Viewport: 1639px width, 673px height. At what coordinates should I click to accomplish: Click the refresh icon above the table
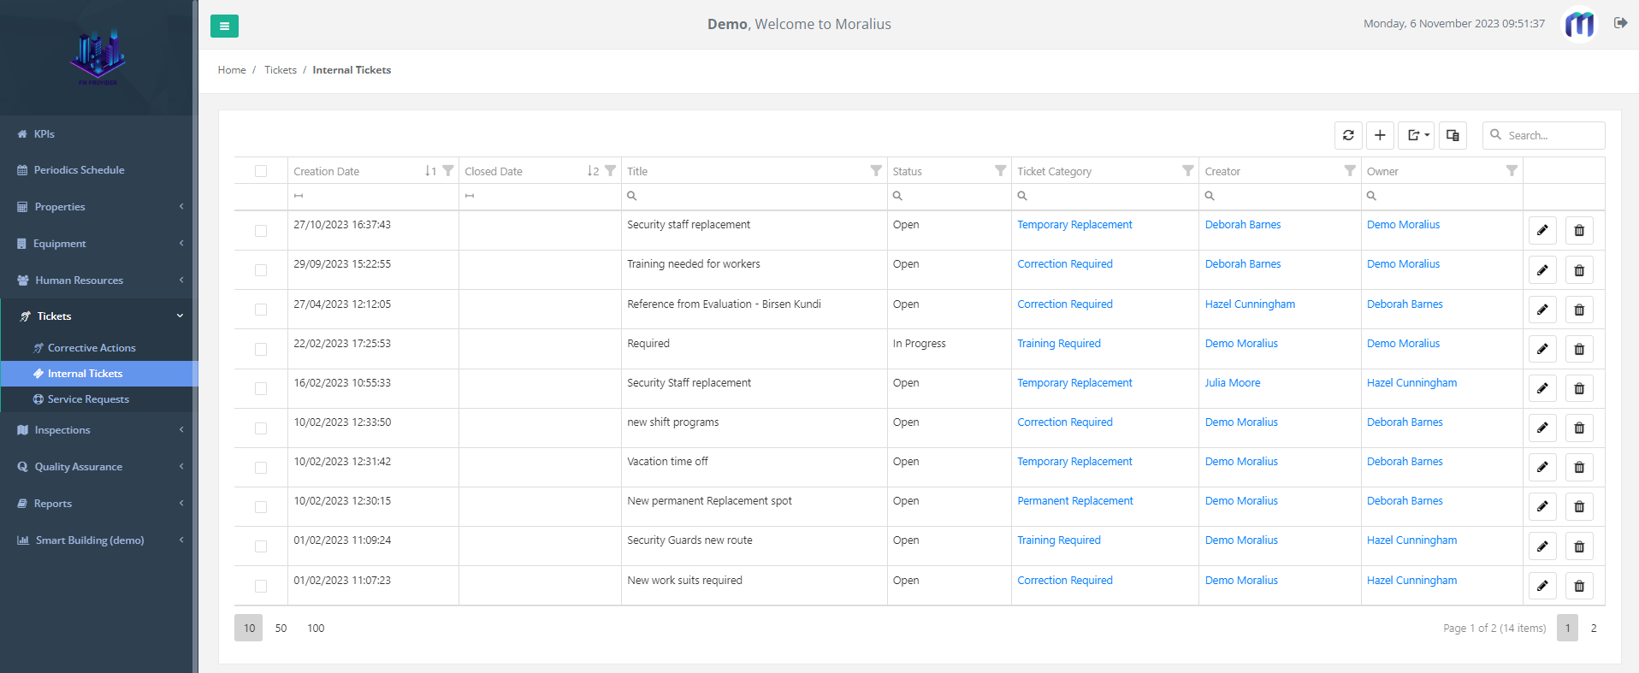[1348, 135]
